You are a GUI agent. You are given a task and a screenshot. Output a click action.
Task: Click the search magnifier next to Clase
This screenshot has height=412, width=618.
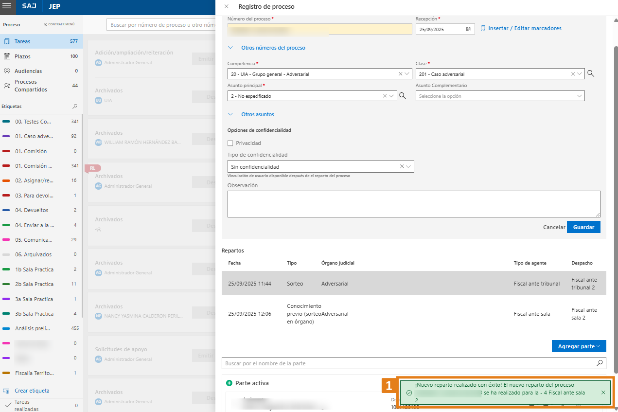pos(591,74)
